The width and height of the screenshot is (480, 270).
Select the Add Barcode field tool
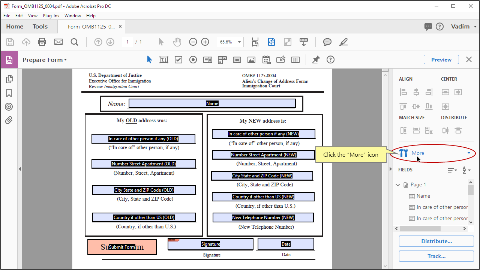[295, 60]
